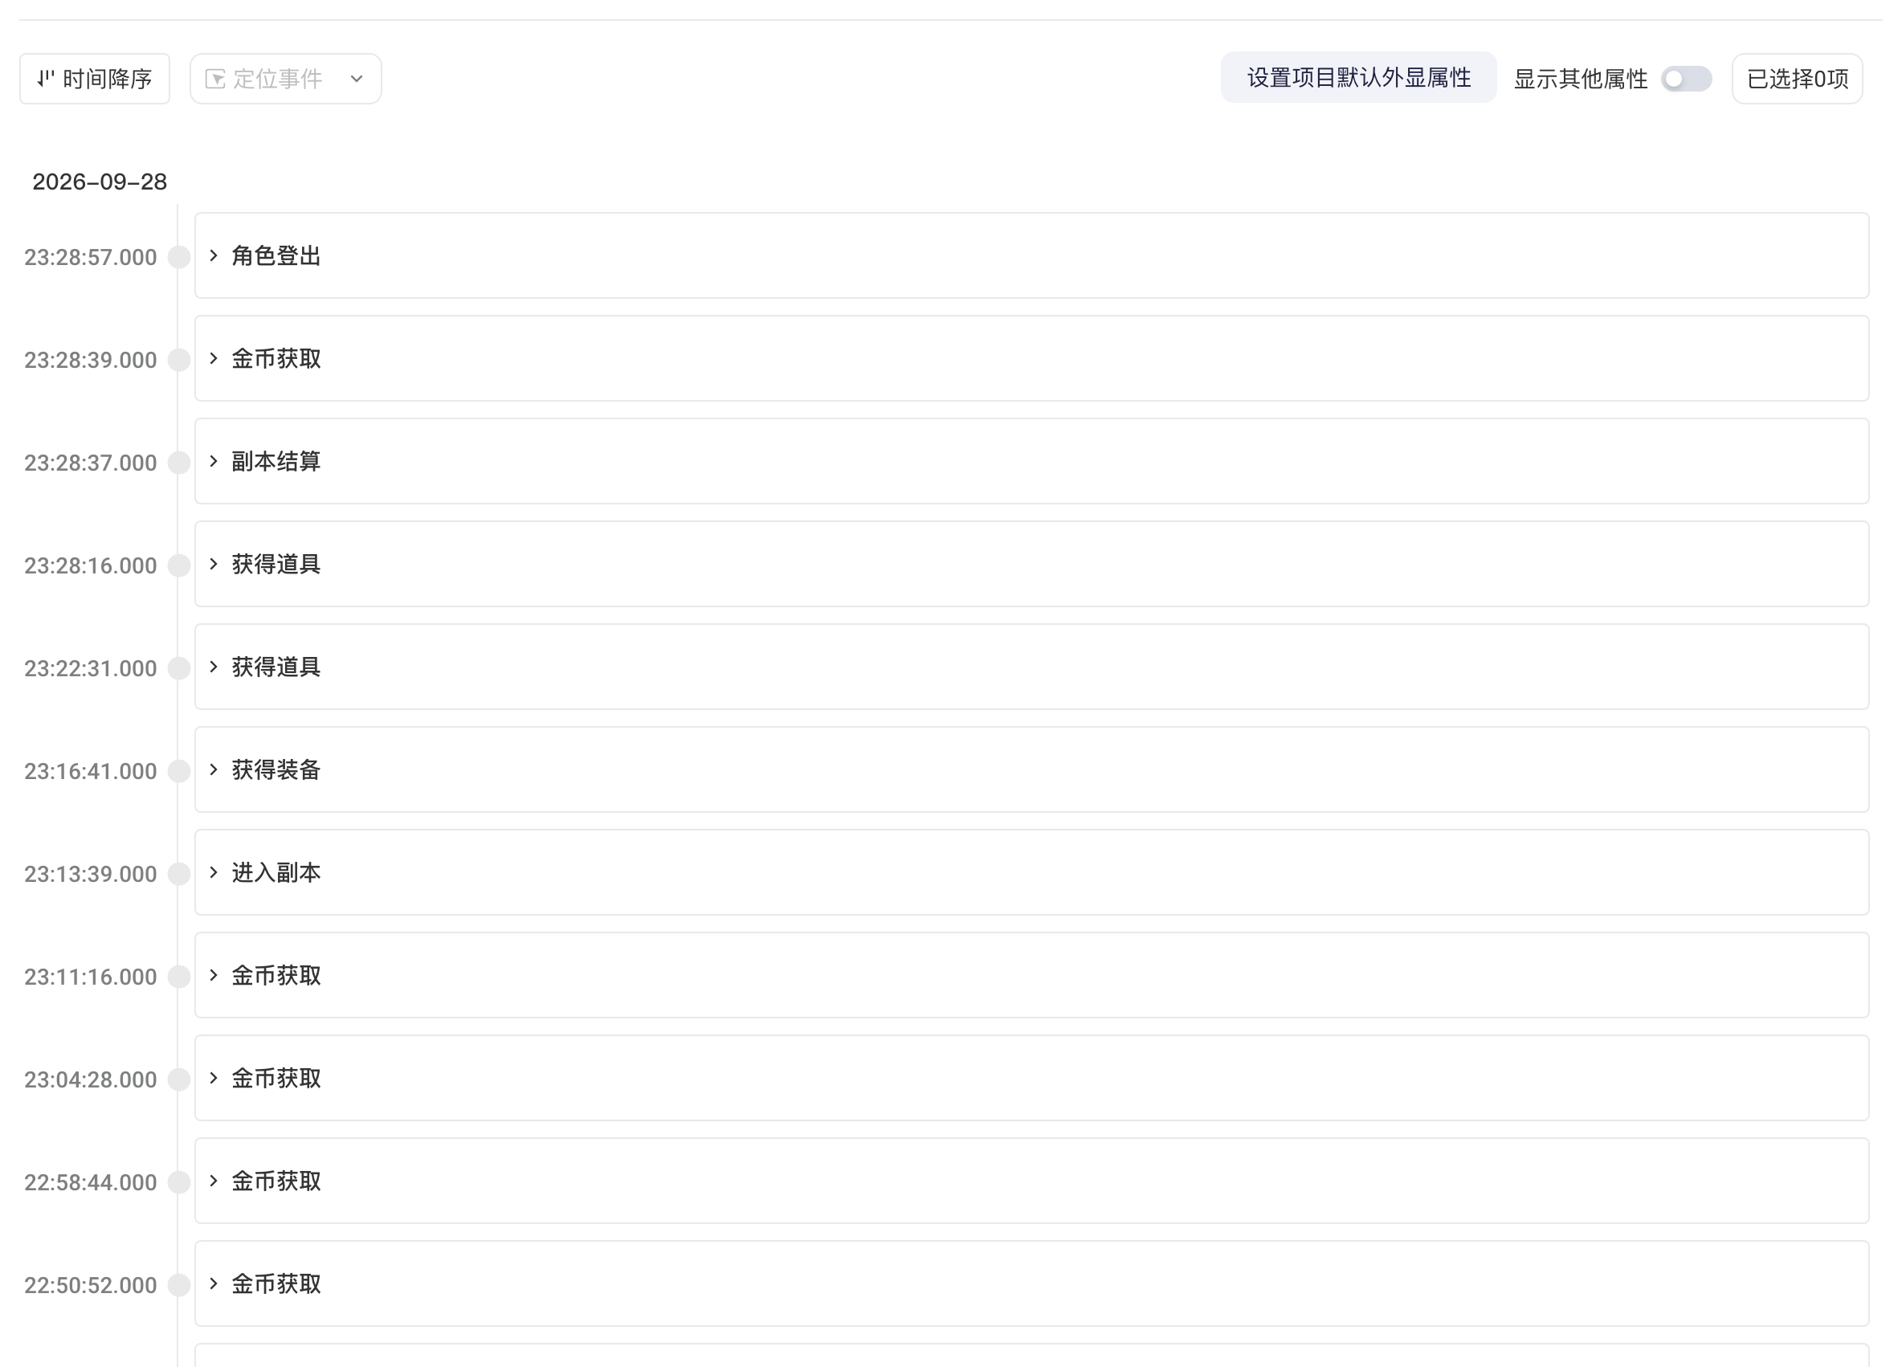The height and width of the screenshot is (1367, 1902).
Task: Click the timestamp 23:13:39.000
Action: 91,874
